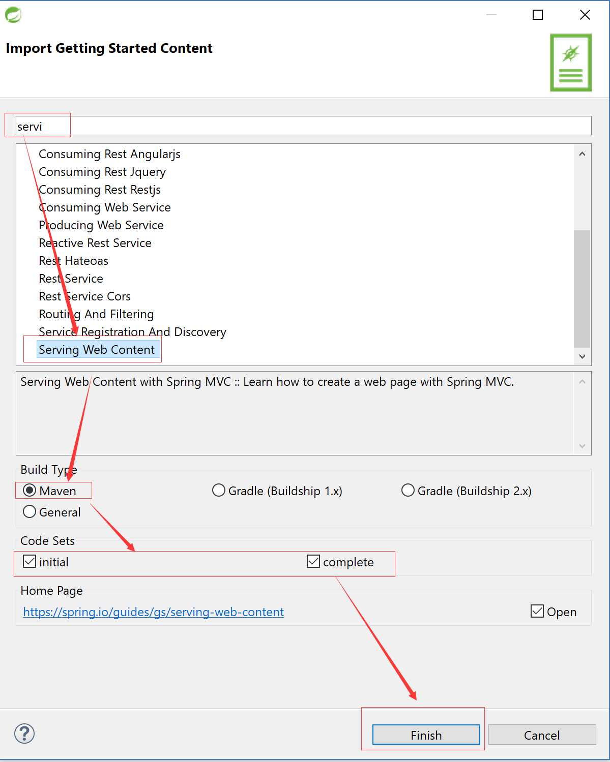This screenshot has width=610, height=762.
Task: Click the Spring leaf icon in title bar
Action: tap(13, 15)
